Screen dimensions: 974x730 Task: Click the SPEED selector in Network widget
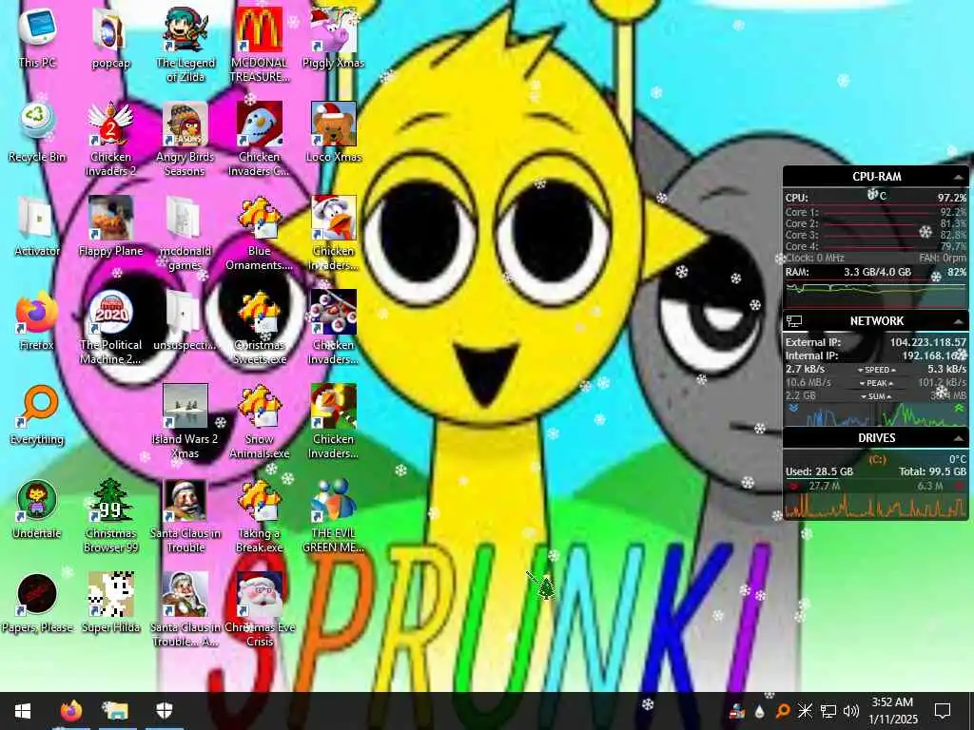pos(876,370)
